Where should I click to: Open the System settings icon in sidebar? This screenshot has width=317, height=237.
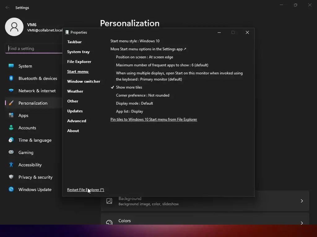(11, 66)
